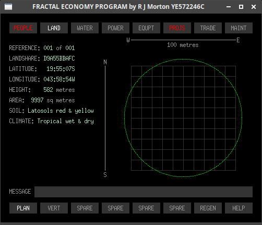
Task: Click the window menu icon in title bar
Action: [8, 7]
